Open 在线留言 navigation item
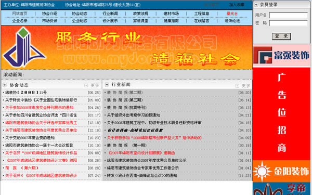The image size is (312, 195). (x=202, y=21)
